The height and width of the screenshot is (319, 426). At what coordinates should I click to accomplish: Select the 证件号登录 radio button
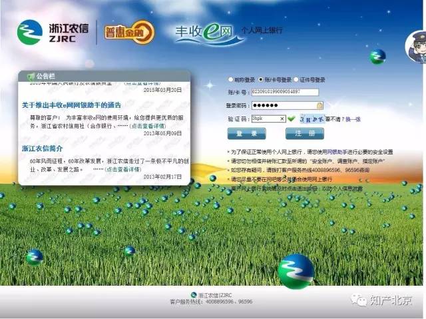296,79
